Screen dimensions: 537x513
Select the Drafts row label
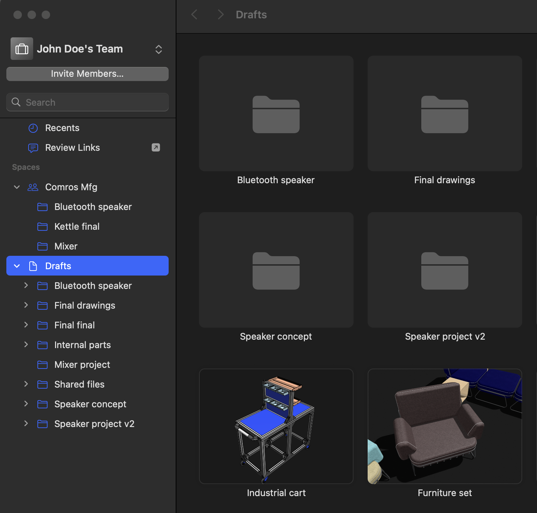(58, 266)
